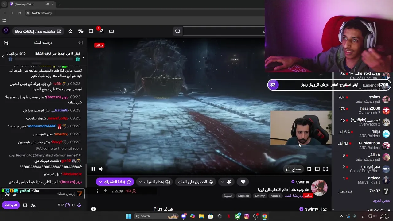The width and height of the screenshot is (393, 221).
Task: Open channel points balance 517
Action: (64, 205)
